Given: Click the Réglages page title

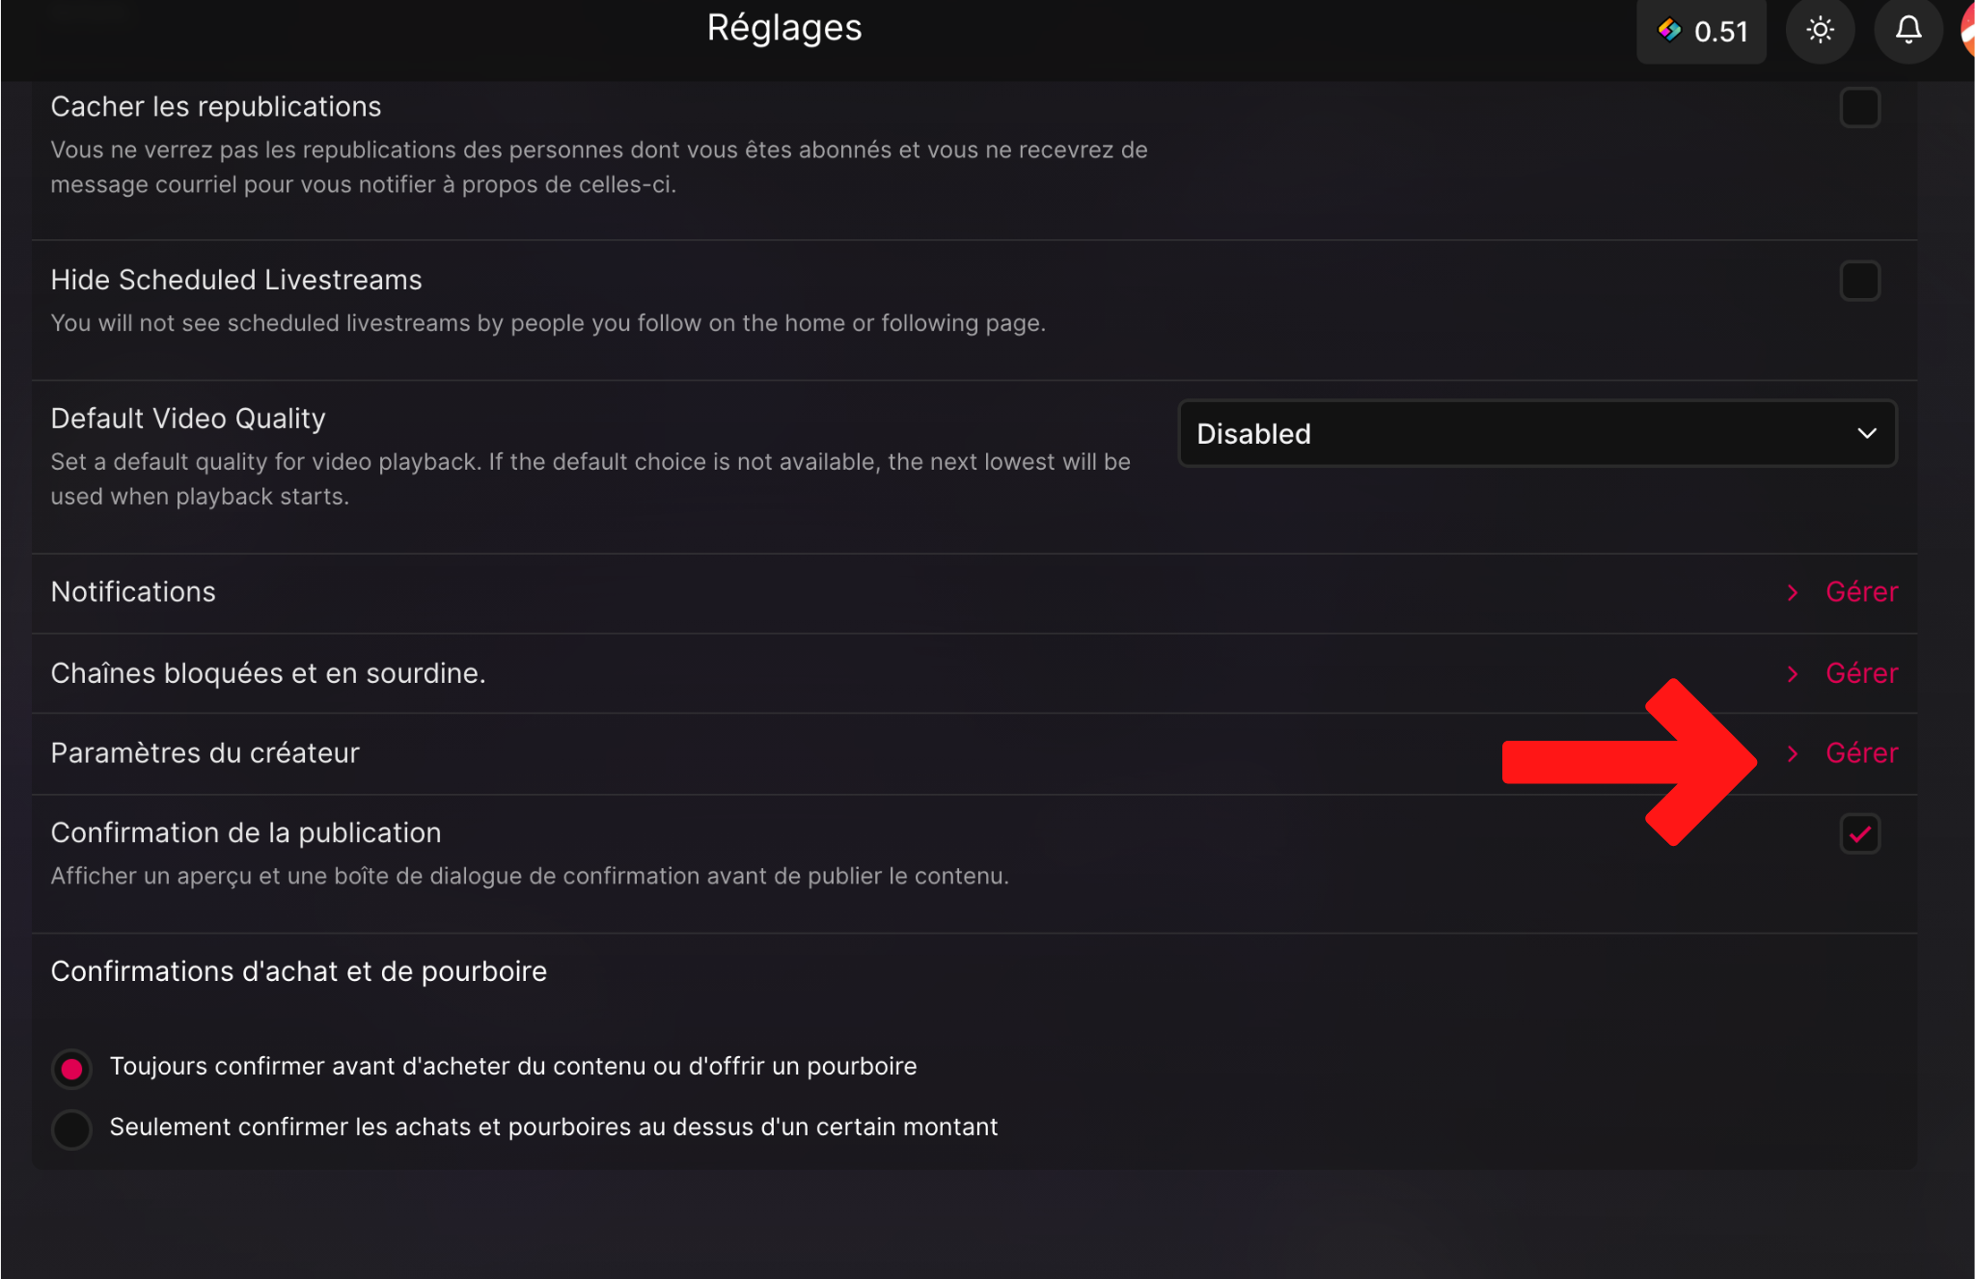Looking at the screenshot, I should [x=784, y=29].
